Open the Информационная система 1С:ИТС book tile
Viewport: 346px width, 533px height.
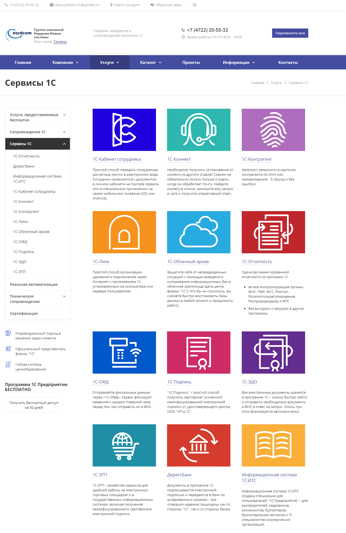click(x=273, y=445)
